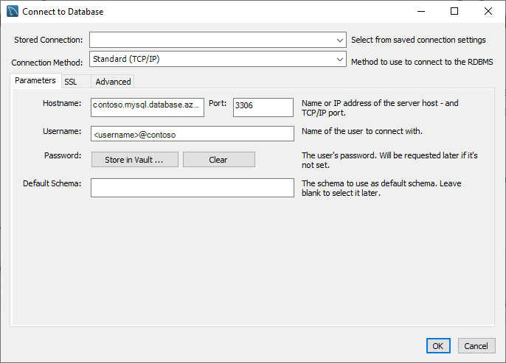Click the 'Stored Connection:' label

[49, 40]
